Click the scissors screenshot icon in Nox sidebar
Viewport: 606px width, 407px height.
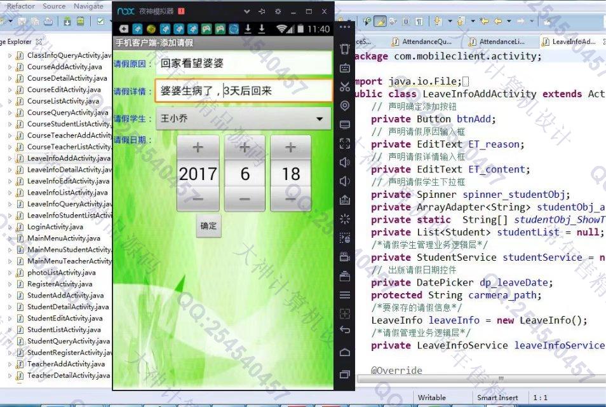point(345,86)
